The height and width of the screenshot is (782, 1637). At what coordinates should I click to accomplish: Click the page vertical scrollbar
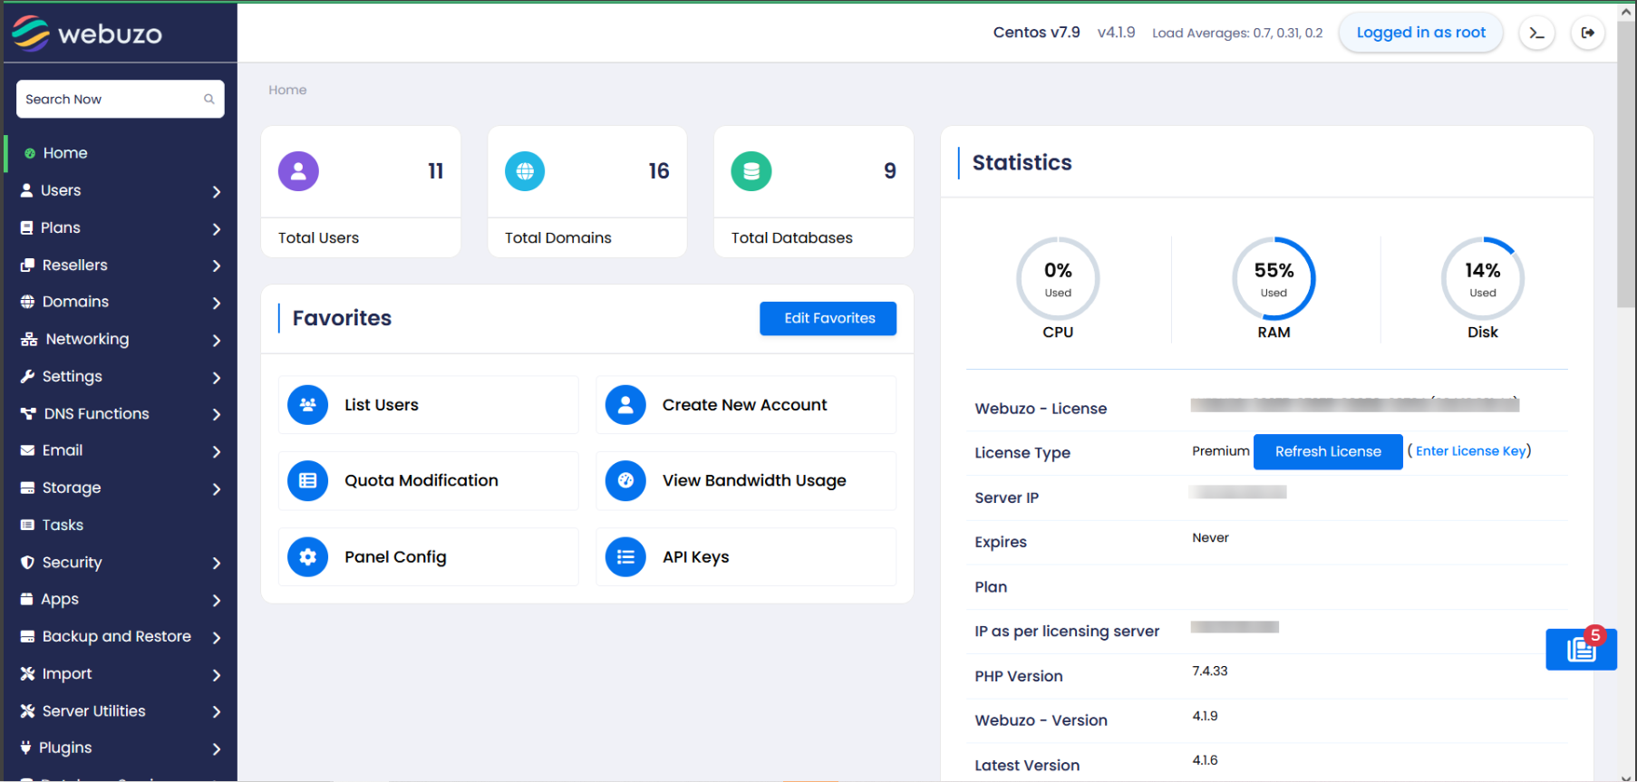coord(1626,163)
